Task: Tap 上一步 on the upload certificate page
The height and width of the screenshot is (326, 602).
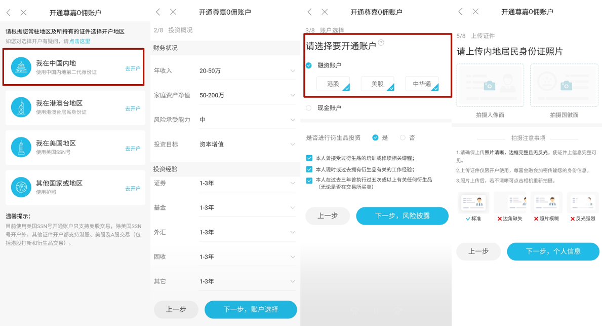Action: pyautogui.click(x=478, y=251)
